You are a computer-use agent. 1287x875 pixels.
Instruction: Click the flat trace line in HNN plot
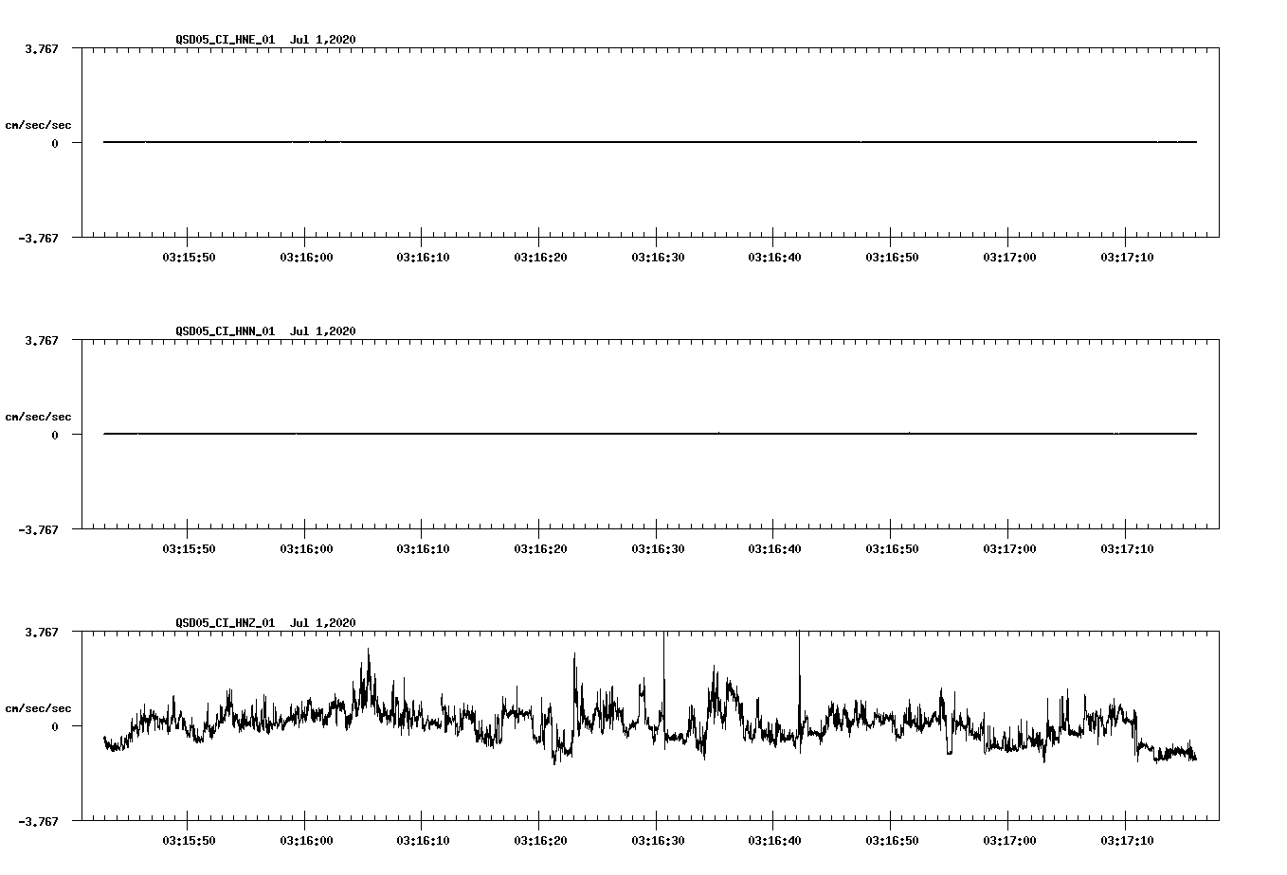coord(650,434)
